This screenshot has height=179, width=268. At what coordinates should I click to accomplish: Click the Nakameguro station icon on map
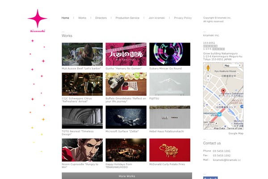(219, 114)
